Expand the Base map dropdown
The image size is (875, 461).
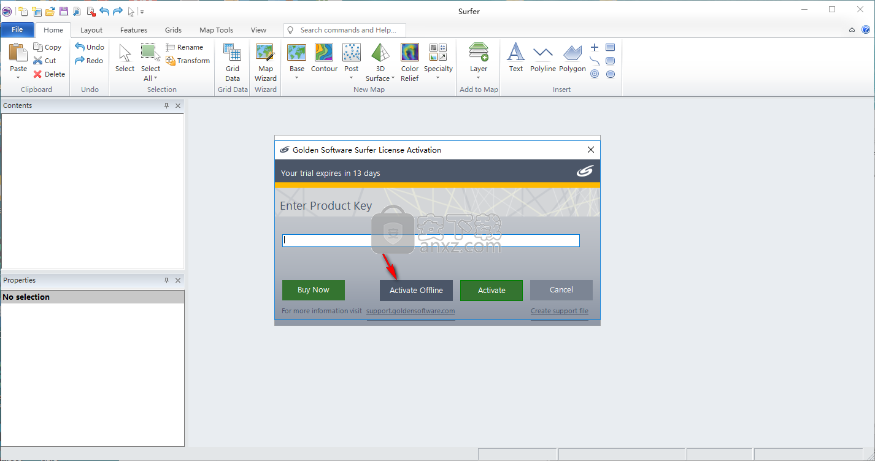[x=297, y=78]
